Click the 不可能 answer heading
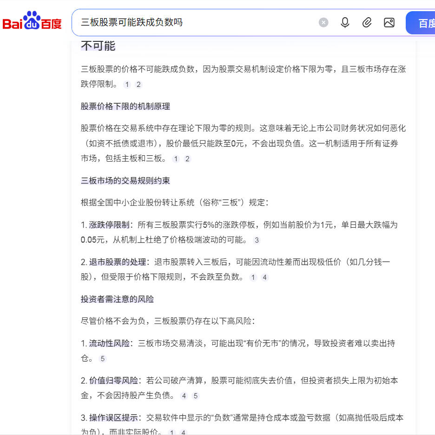 [98, 46]
